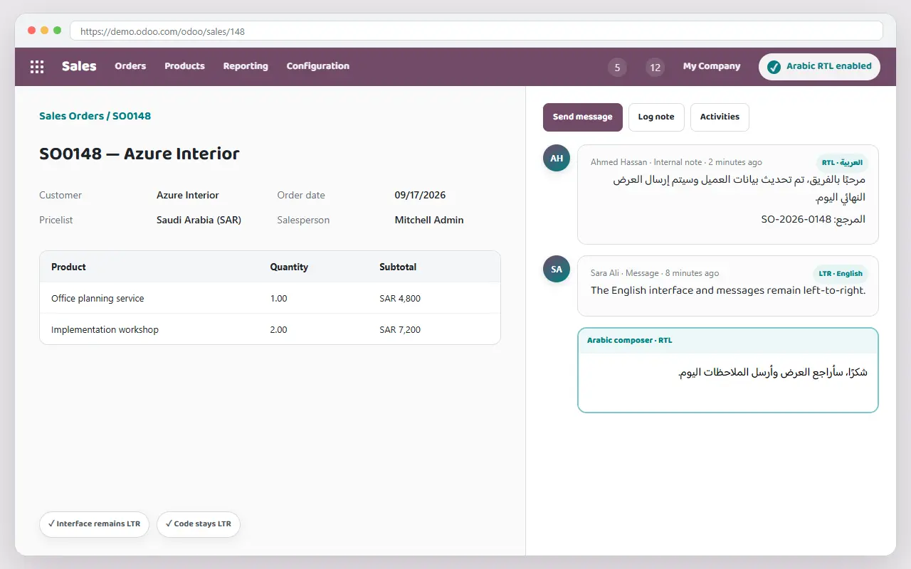Click the Code stays LTR chip

pyautogui.click(x=199, y=524)
